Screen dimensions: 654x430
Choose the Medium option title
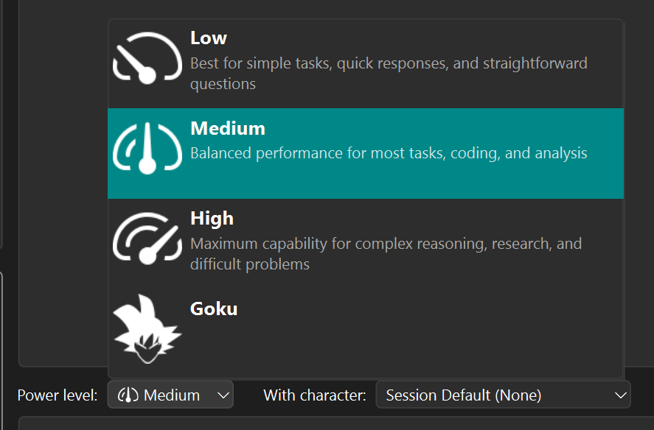click(228, 128)
